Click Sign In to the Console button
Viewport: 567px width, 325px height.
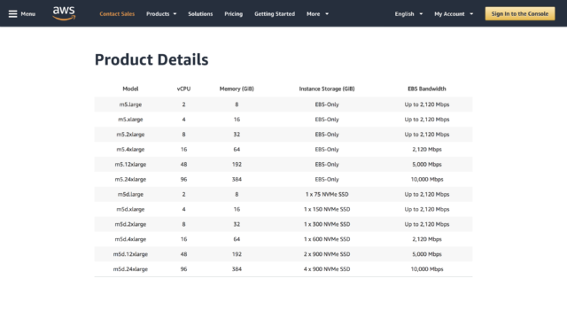click(520, 14)
